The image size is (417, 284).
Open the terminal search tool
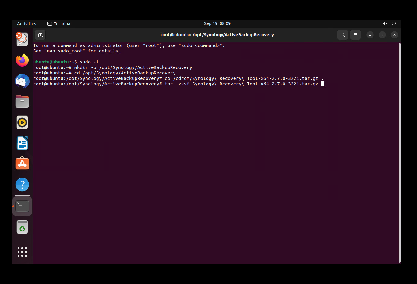[343, 35]
